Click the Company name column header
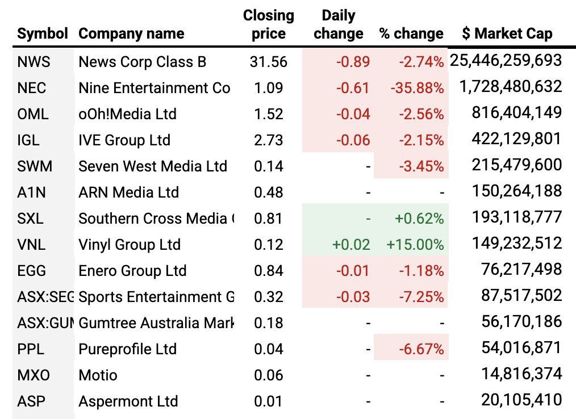The height and width of the screenshot is (419, 576). pos(131,33)
